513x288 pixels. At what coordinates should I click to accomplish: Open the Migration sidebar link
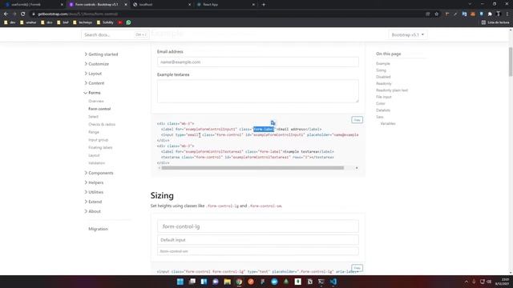98,229
